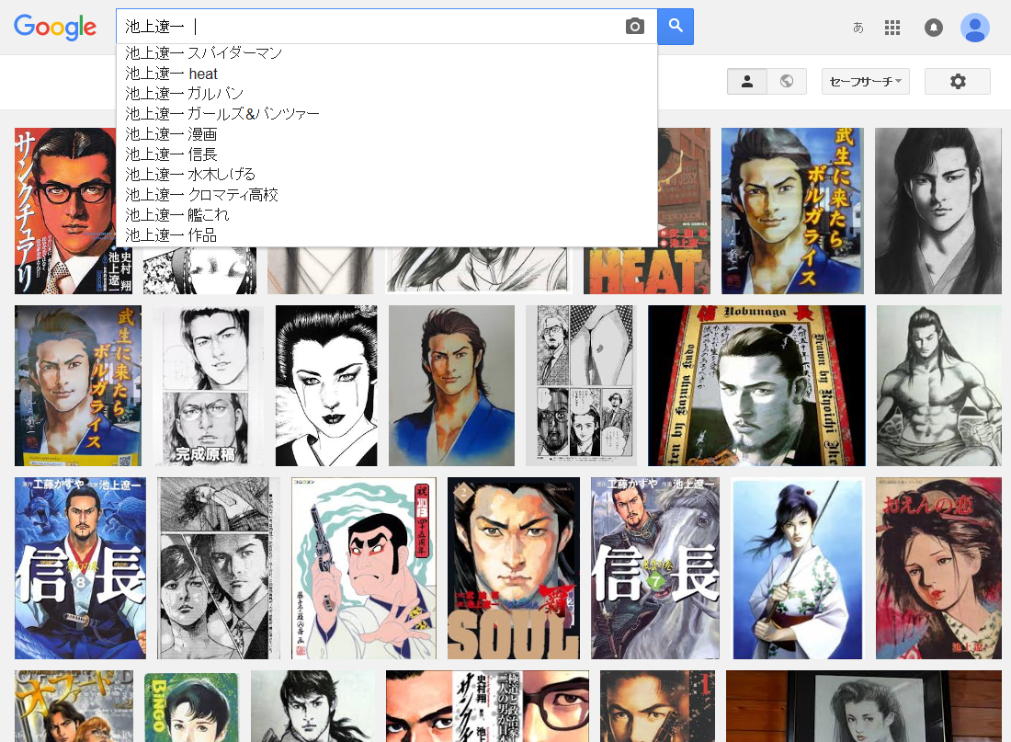Open the dark cover marked 1 thumbnail

(x=657, y=706)
